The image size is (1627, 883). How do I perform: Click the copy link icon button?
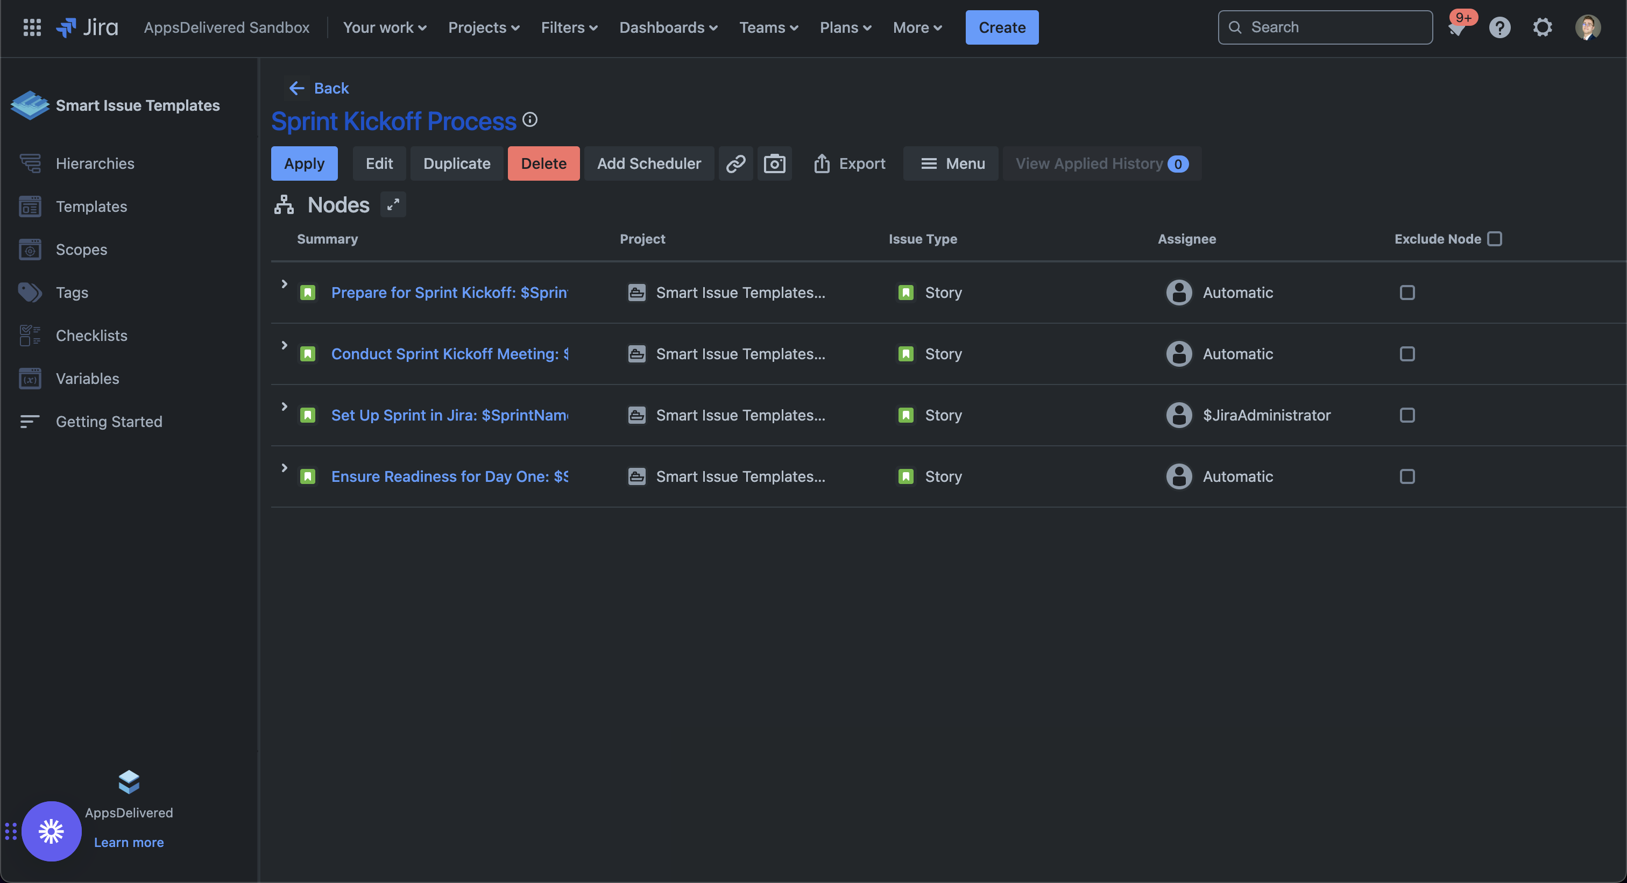(x=735, y=163)
